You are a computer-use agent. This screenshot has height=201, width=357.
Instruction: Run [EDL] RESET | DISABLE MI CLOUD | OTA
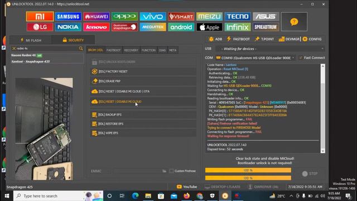(x=143, y=91)
